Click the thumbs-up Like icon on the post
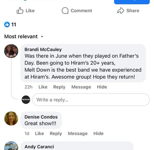154x150 pixels. pos(20,11)
